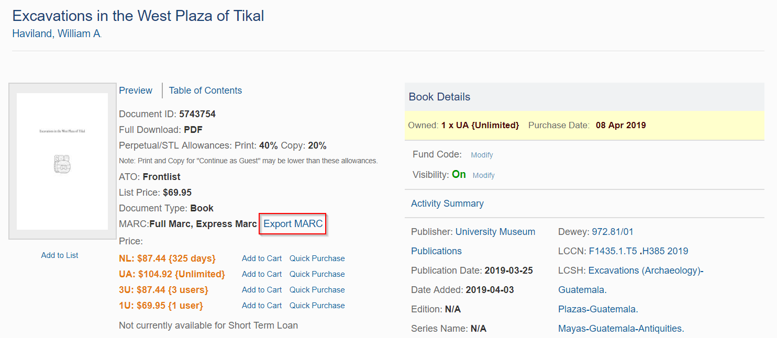The image size is (777, 338).
Task: Click Add to List under cover
Action: (60, 255)
